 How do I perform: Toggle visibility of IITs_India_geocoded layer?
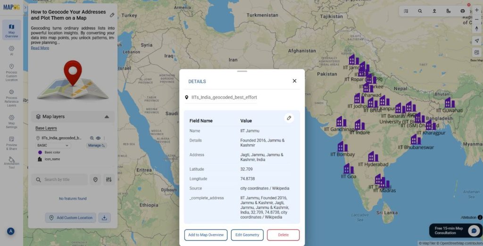coord(98,138)
